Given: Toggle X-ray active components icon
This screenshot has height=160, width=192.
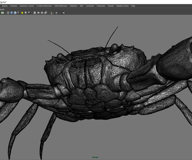Looking at the screenshot, I should point(60,13).
